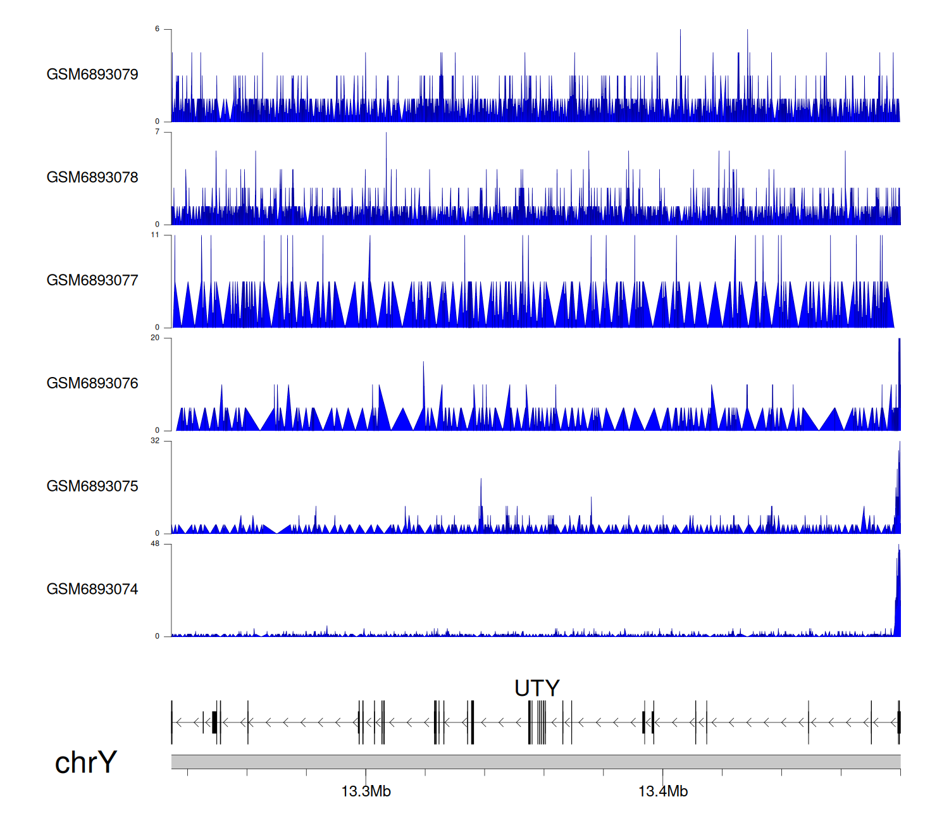Viewport: 949px width, 835px height.
Task: Click the 13.4Mb axis position label
Action: point(662,791)
